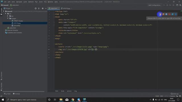The height and width of the screenshot is (102, 182).
Task: Open Telegram from the taskbar
Action: click(x=79, y=99)
